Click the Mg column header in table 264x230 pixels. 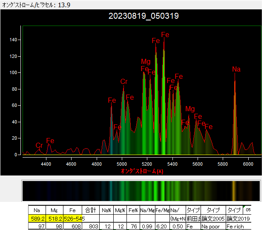(54, 210)
